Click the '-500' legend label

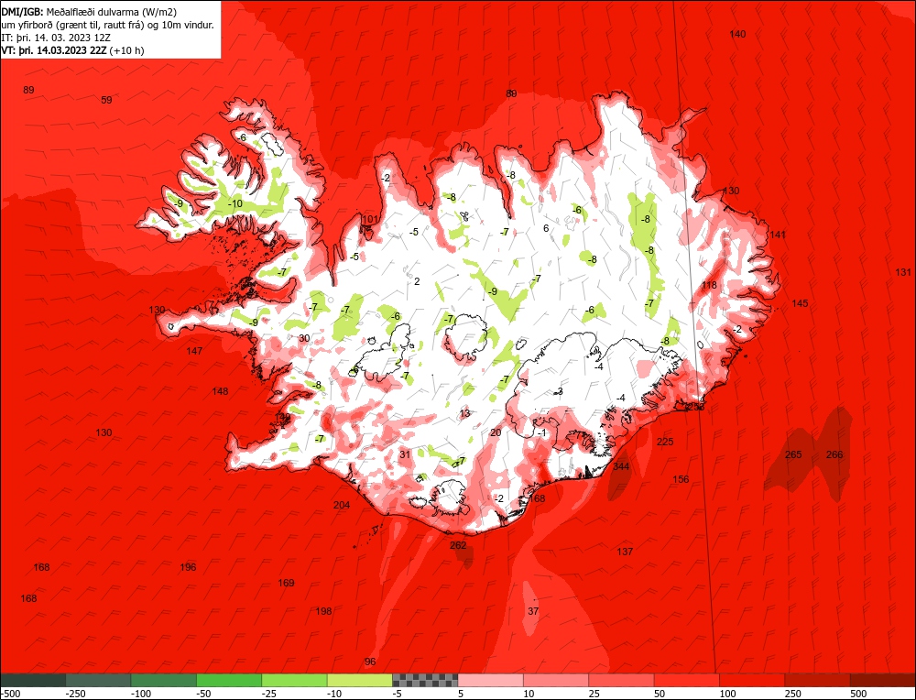point(10,694)
